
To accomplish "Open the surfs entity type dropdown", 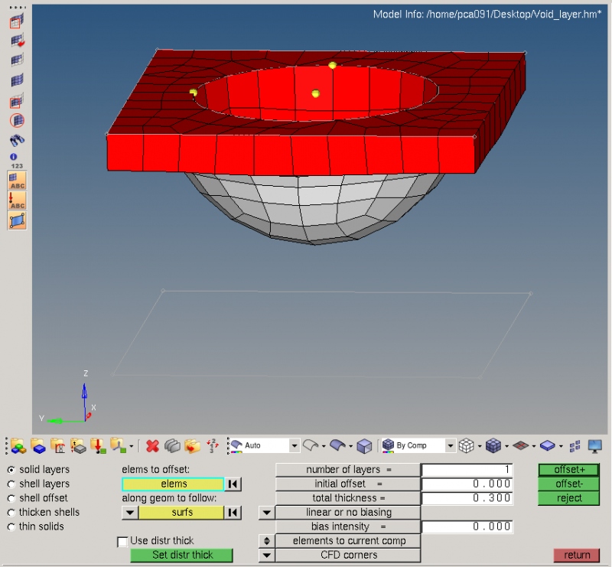I will [130, 513].
